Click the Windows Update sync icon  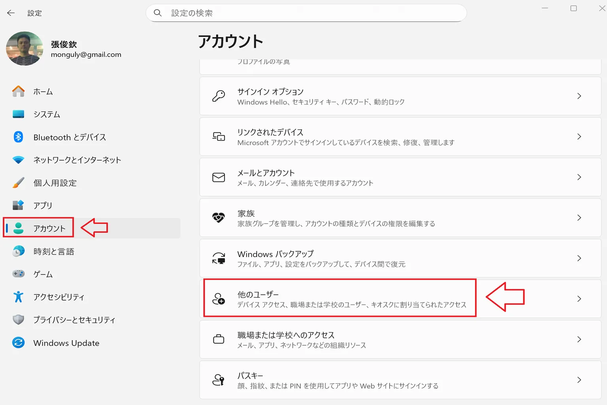[18, 343]
